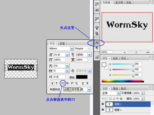Click the vertical scale 100% field
Image resolution: width=154 pixels, height=115 pixels.
[60, 60]
